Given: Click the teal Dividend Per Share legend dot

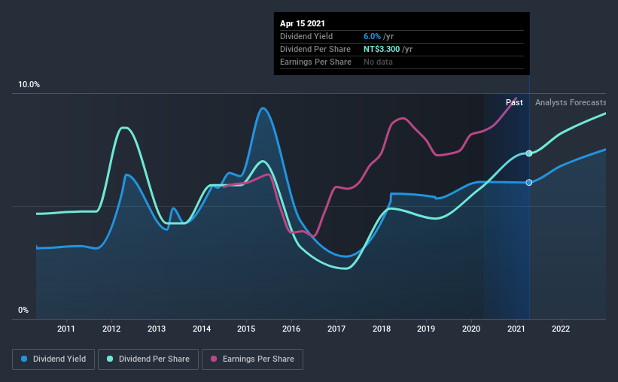Looking at the screenshot, I should (x=110, y=359).
